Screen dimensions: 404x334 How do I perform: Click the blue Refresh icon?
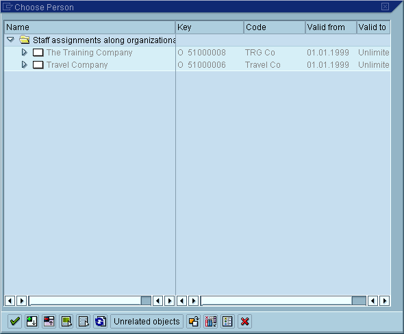point(100,321)
